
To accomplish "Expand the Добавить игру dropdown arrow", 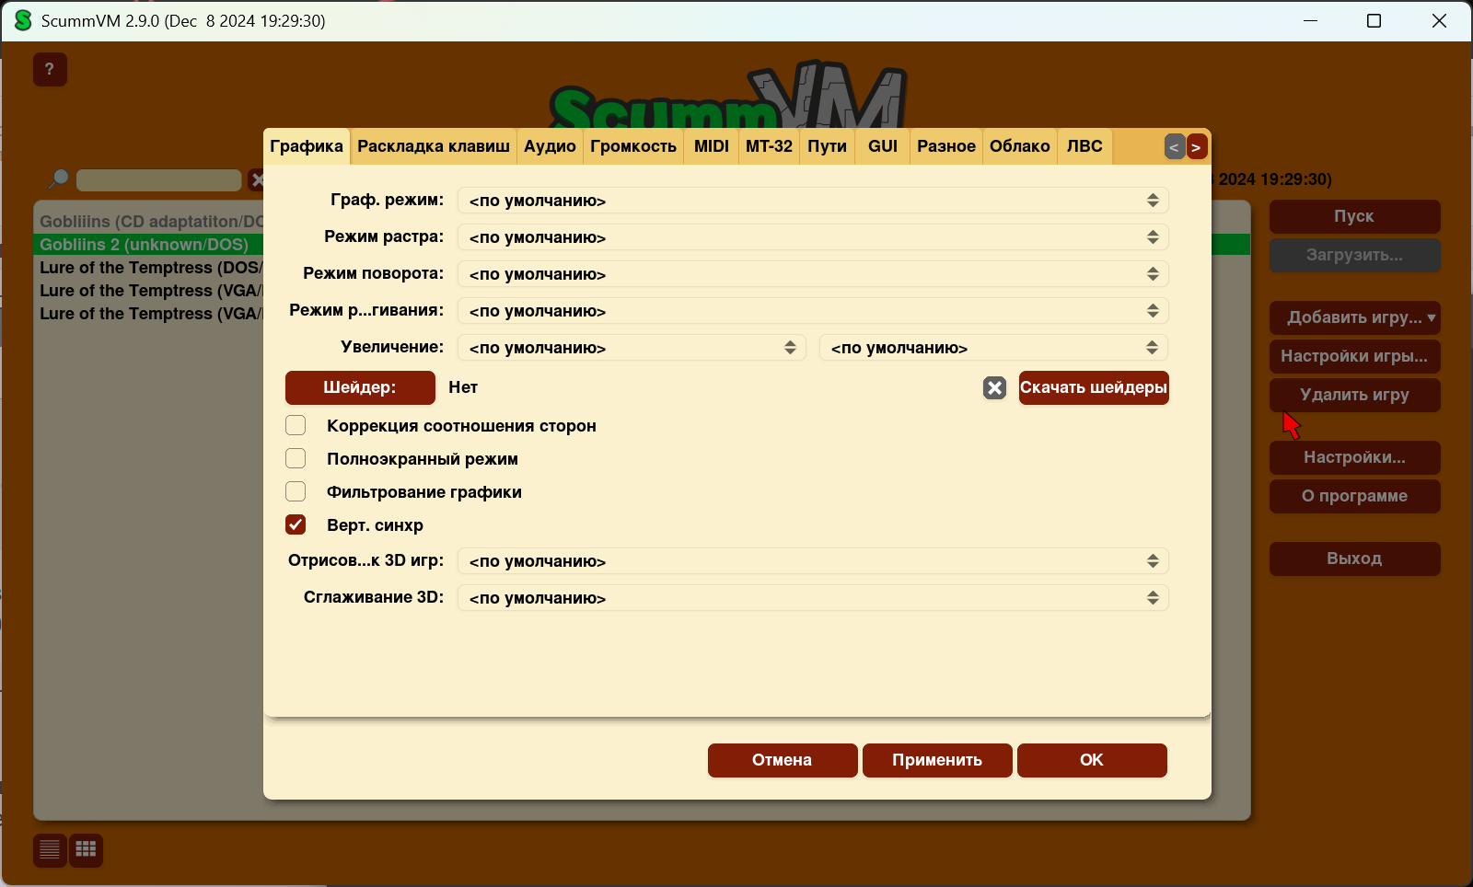I will click(x=1432, y=317).
